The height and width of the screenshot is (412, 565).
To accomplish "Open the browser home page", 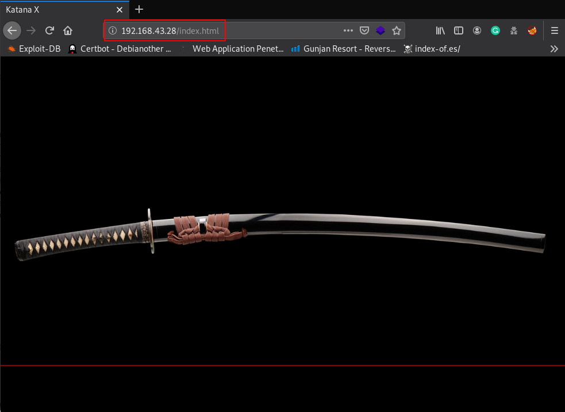I will pos(68,30).
